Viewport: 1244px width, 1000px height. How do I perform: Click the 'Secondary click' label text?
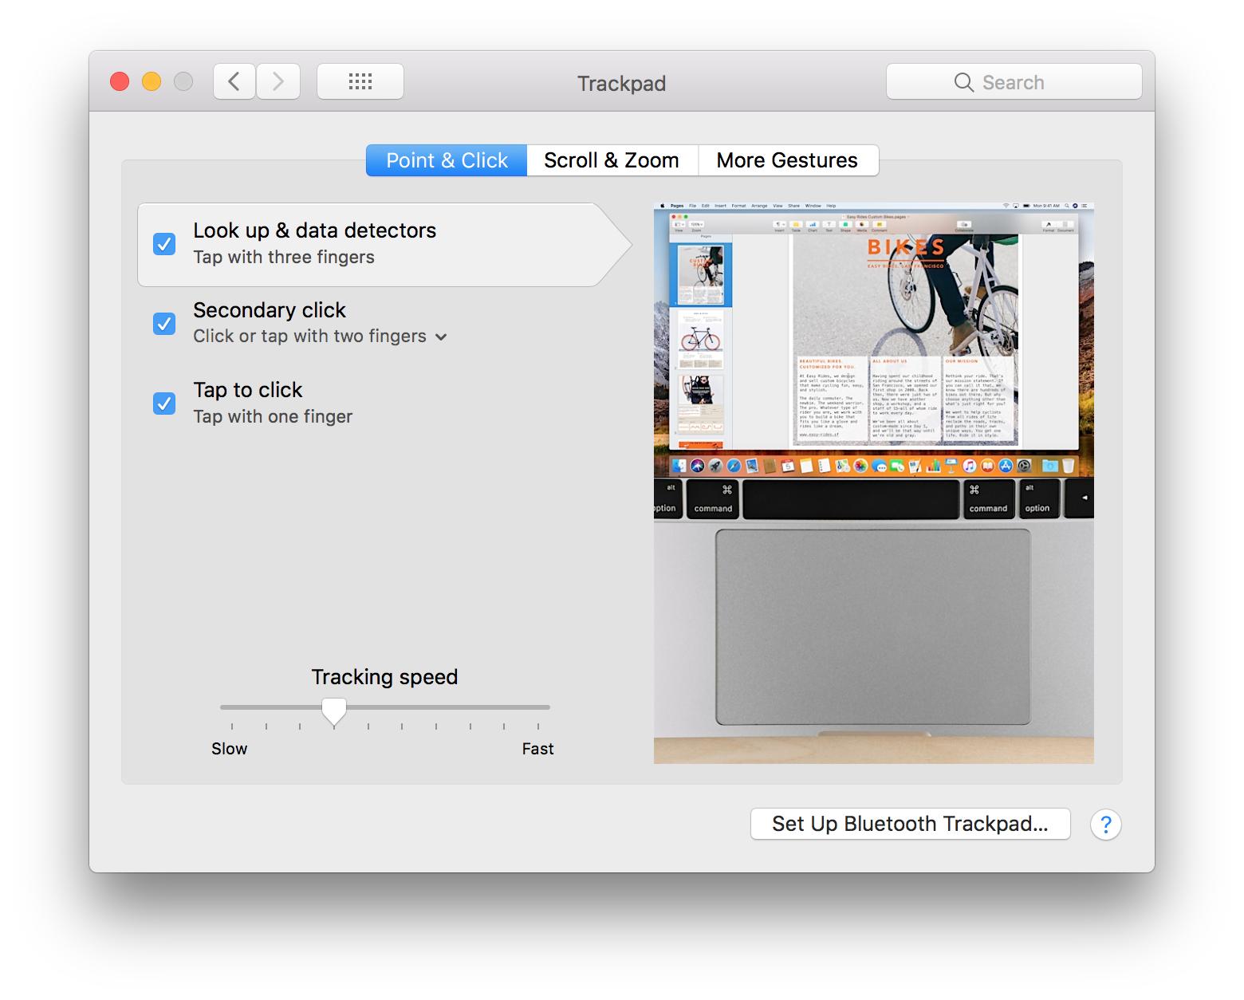270,309
